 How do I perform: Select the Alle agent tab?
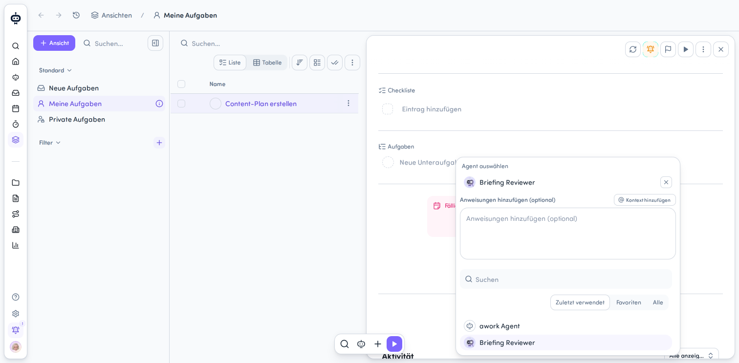658,302
